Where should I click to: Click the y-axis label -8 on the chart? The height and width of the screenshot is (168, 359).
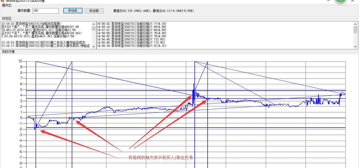(21, 163)
